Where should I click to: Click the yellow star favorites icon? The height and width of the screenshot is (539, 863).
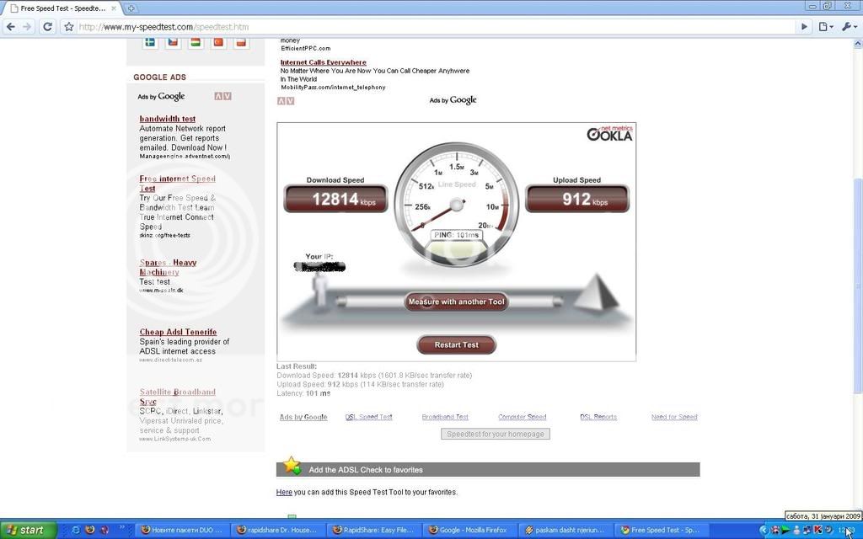tap(292, 465)
